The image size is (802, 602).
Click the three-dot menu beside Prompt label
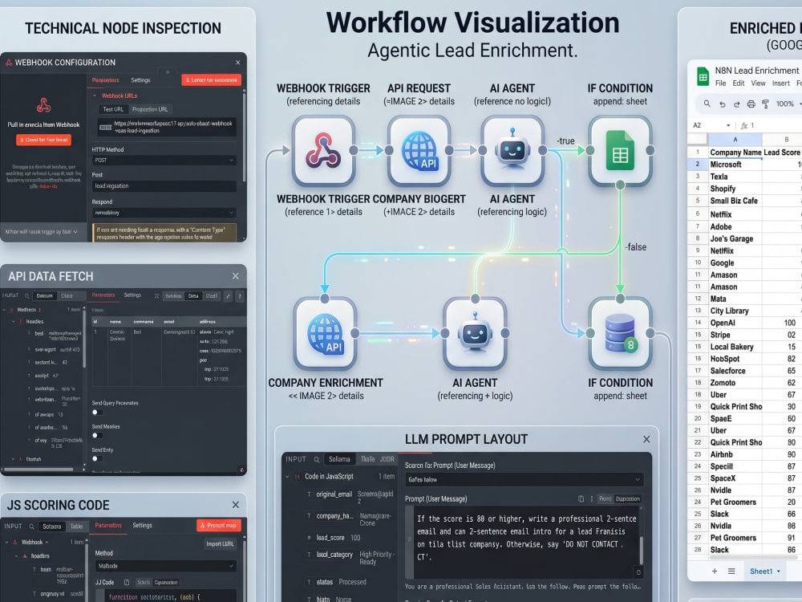click(x=592, y=498)
